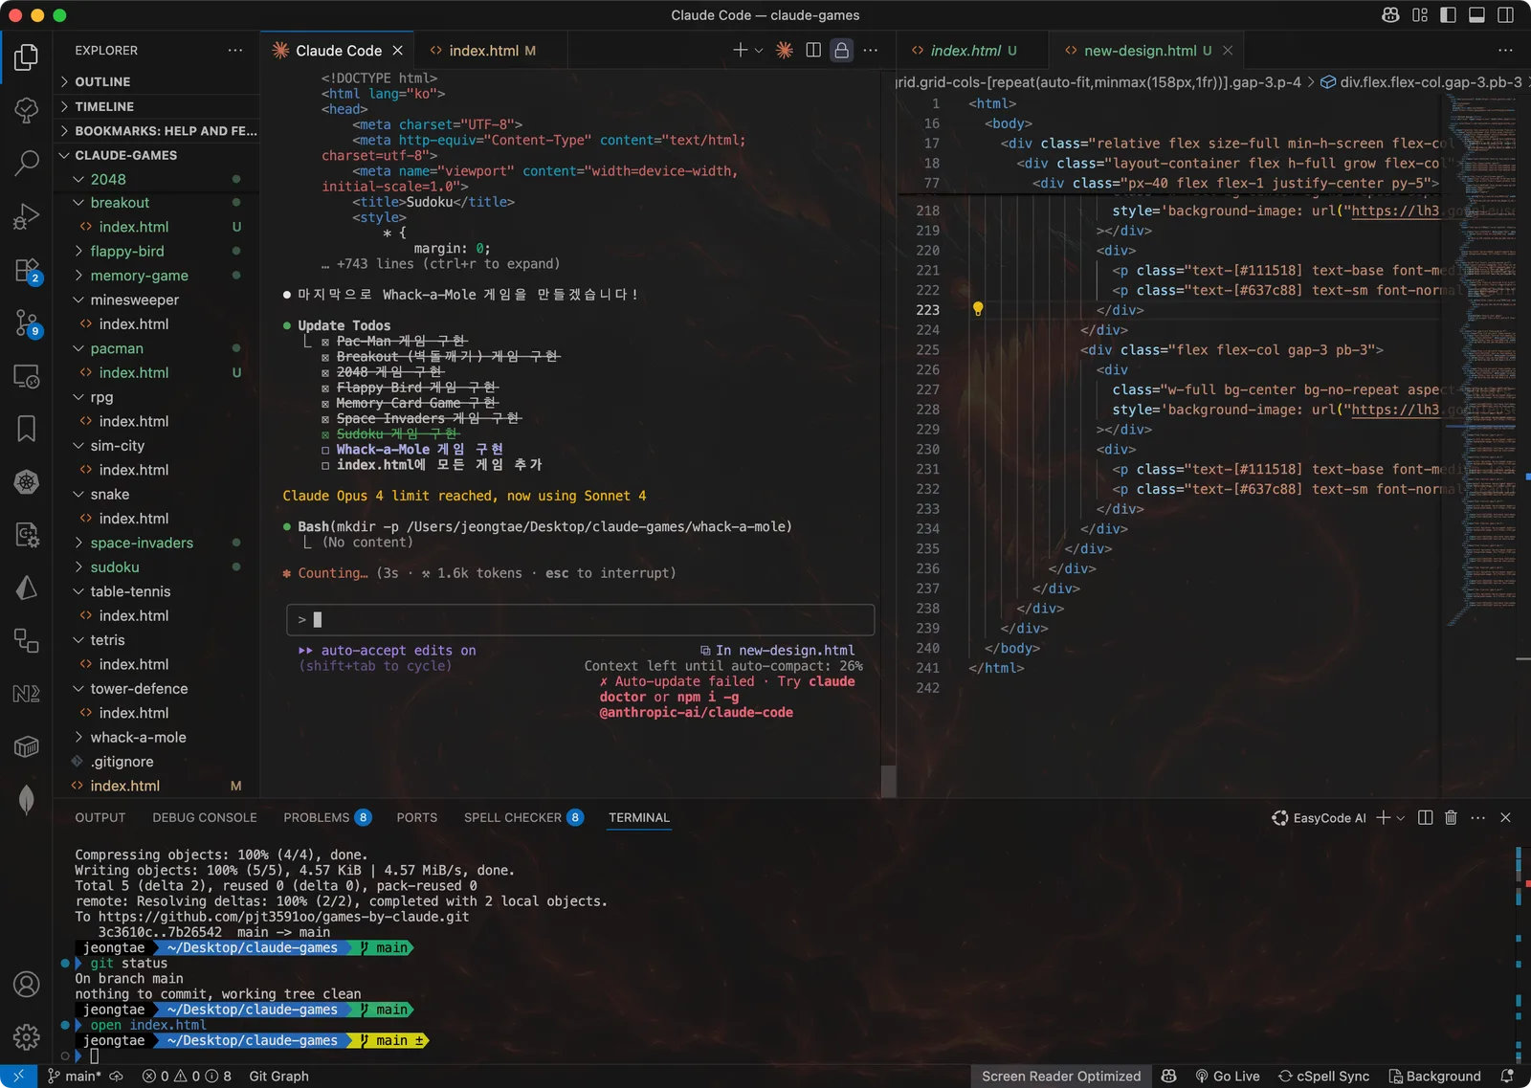Expand the TIMELINE section
The height and width of the screenshot is (1088, 1531).
[x=156, y=106]
